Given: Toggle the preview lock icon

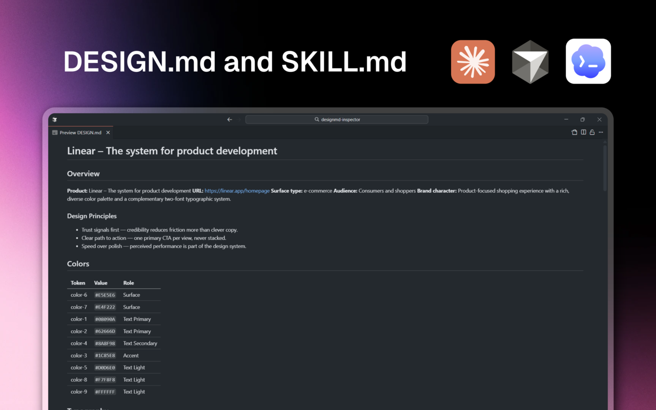Looking at the screenshot, I should [x=591, y=132].
